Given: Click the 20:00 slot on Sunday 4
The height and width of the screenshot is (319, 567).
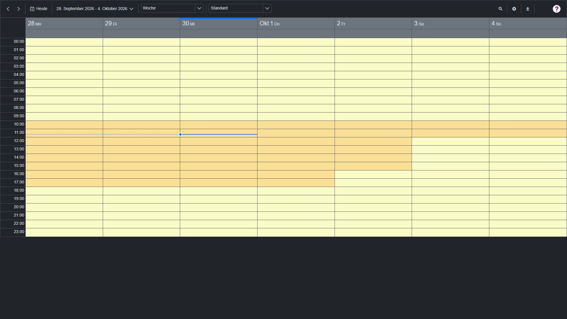Looking at the screenshot, I should click(x=528, y=207).
